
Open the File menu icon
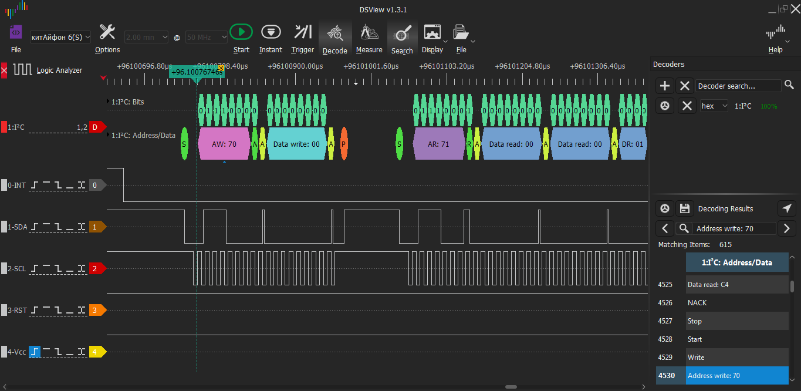click(x=16, y=32)
